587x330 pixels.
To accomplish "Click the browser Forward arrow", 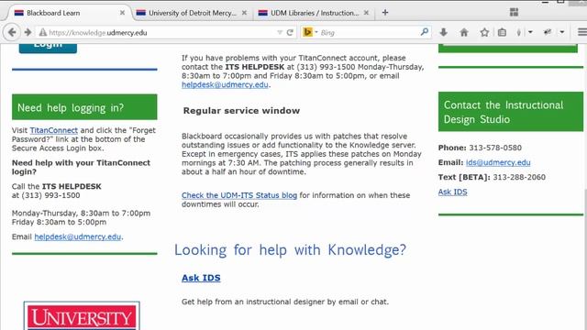I will 28,33.
